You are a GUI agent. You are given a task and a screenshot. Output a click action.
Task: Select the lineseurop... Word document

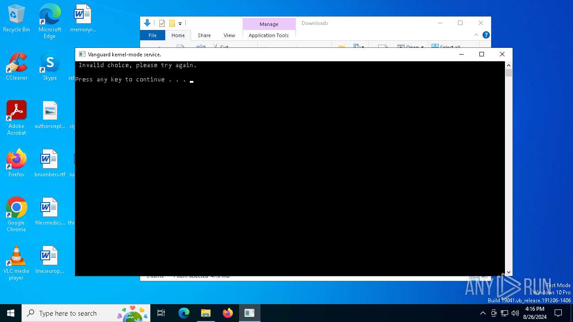click(x=50, y=260)
